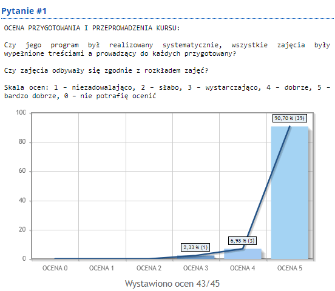Click the Skala ocen description line

(167, 92)
